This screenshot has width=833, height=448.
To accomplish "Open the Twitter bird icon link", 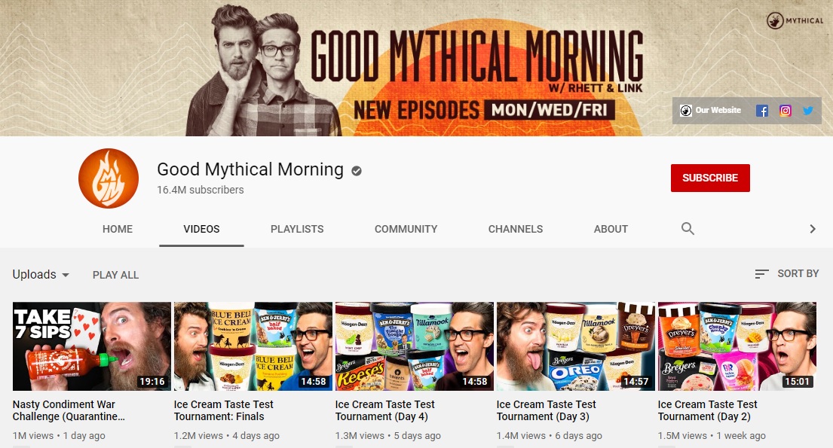I will 808,111.
